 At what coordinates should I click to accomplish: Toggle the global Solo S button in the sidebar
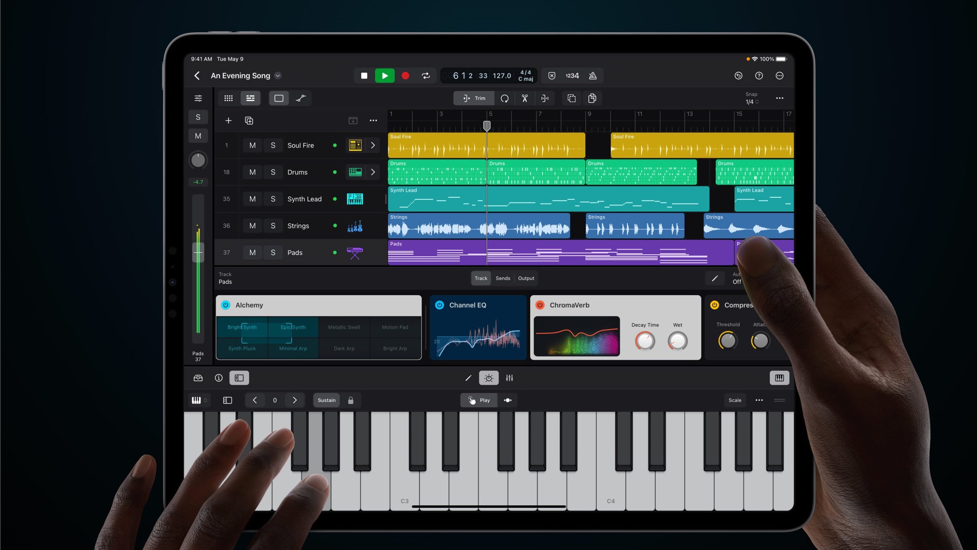click(198, 117)
